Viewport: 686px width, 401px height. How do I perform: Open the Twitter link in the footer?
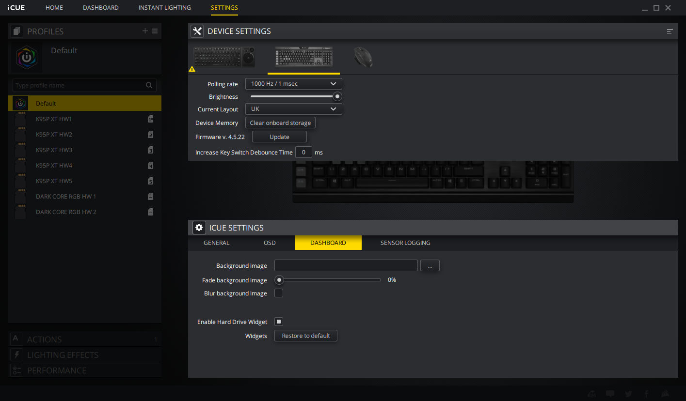pyautogui.click(x=628, y=394)
